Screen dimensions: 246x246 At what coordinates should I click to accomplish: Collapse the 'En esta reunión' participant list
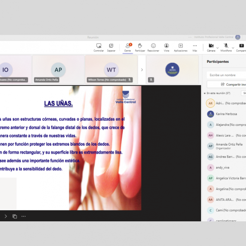coord(205,93)
